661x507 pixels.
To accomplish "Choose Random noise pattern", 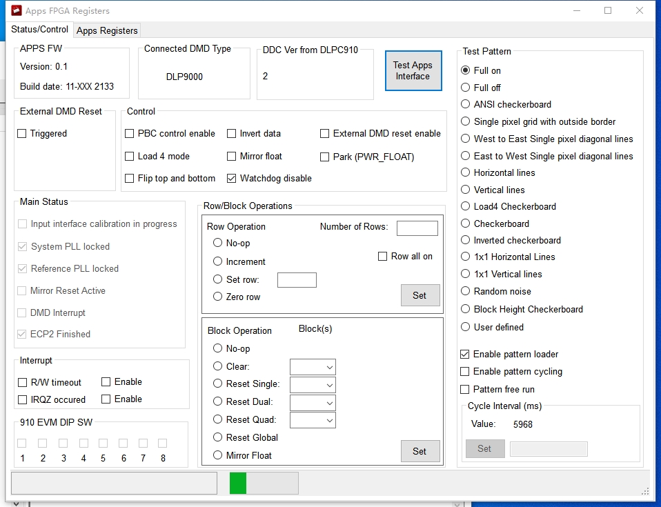I will [x=466, y=291].
